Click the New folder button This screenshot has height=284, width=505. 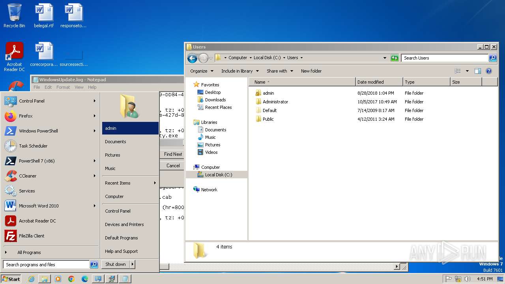(311, 71)
